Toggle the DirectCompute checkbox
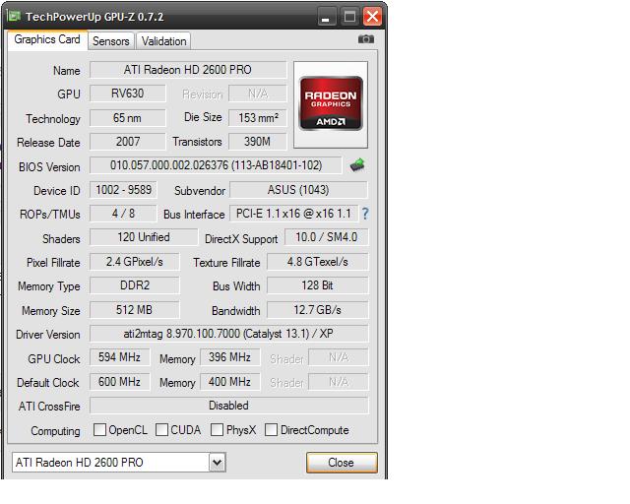 click(x=271, y=429)
